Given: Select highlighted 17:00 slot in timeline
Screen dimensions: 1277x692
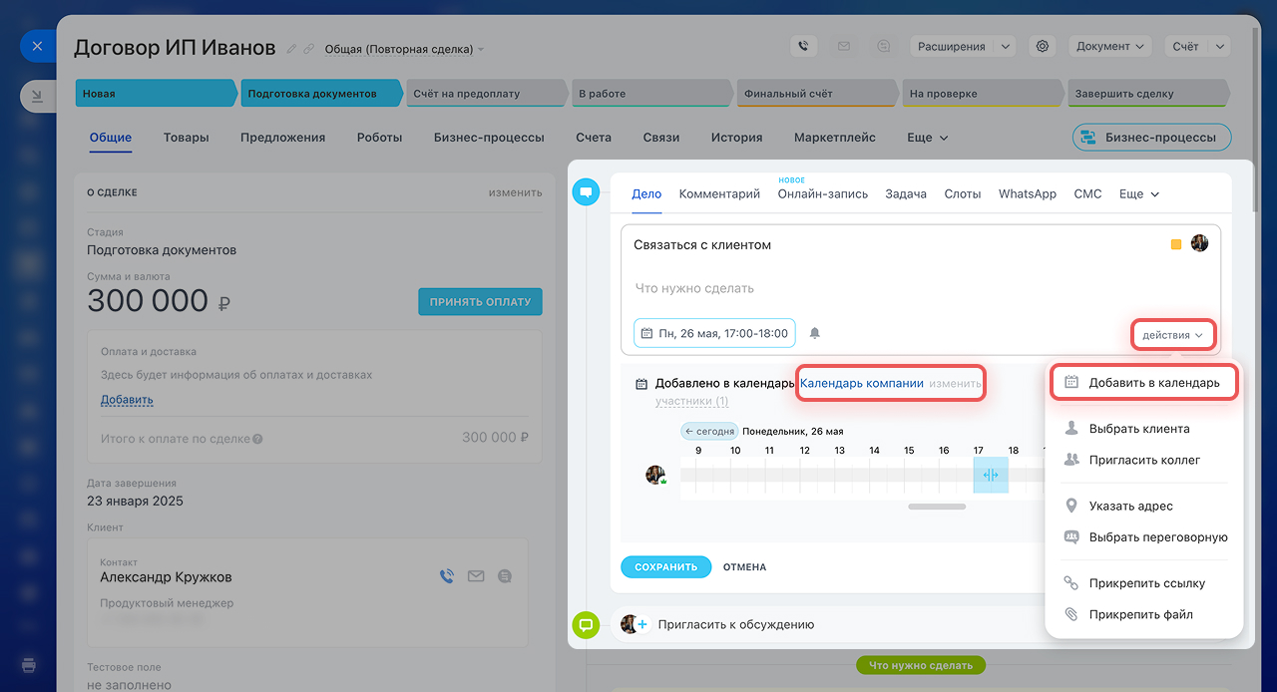Looking at the screenshot, I should (x=991, y=475).
